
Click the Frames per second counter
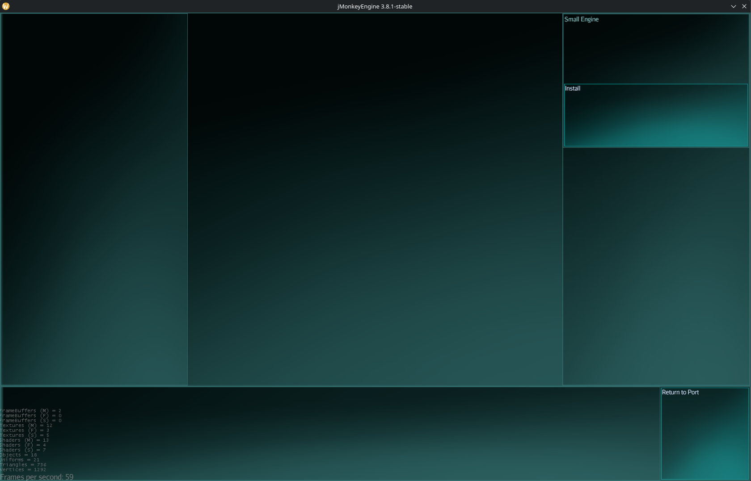tap(37, 477)
